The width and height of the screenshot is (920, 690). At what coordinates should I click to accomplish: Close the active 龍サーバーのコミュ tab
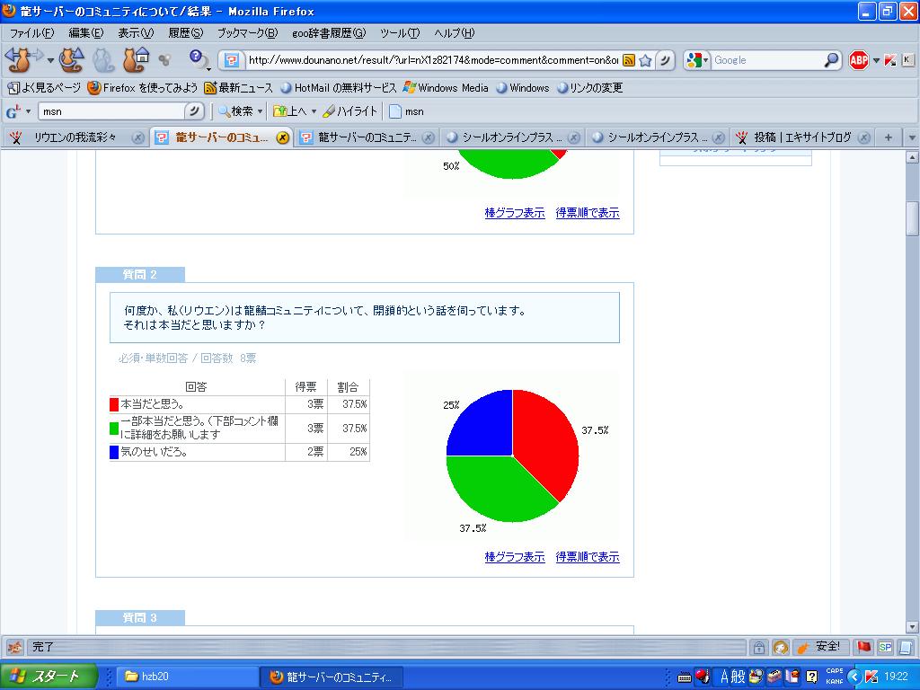(282, 137)
